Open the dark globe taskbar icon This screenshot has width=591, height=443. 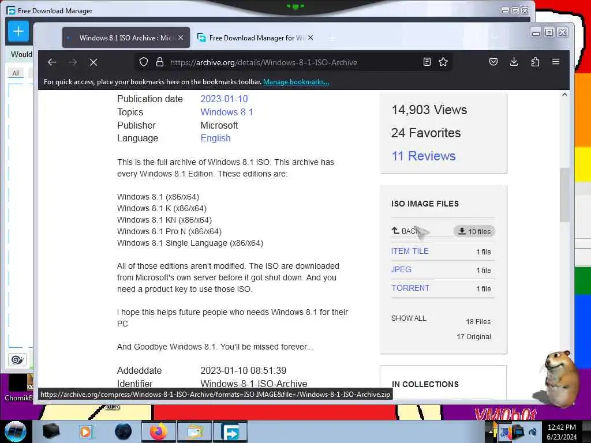coord(124,431)
